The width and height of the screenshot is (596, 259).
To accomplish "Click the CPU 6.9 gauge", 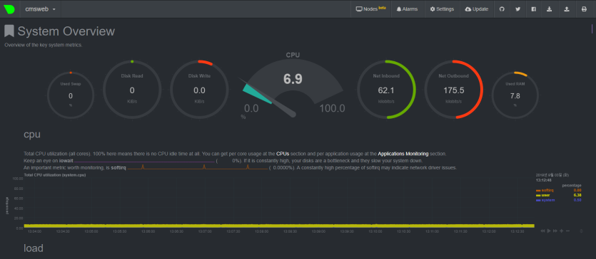I will [293, 85].
